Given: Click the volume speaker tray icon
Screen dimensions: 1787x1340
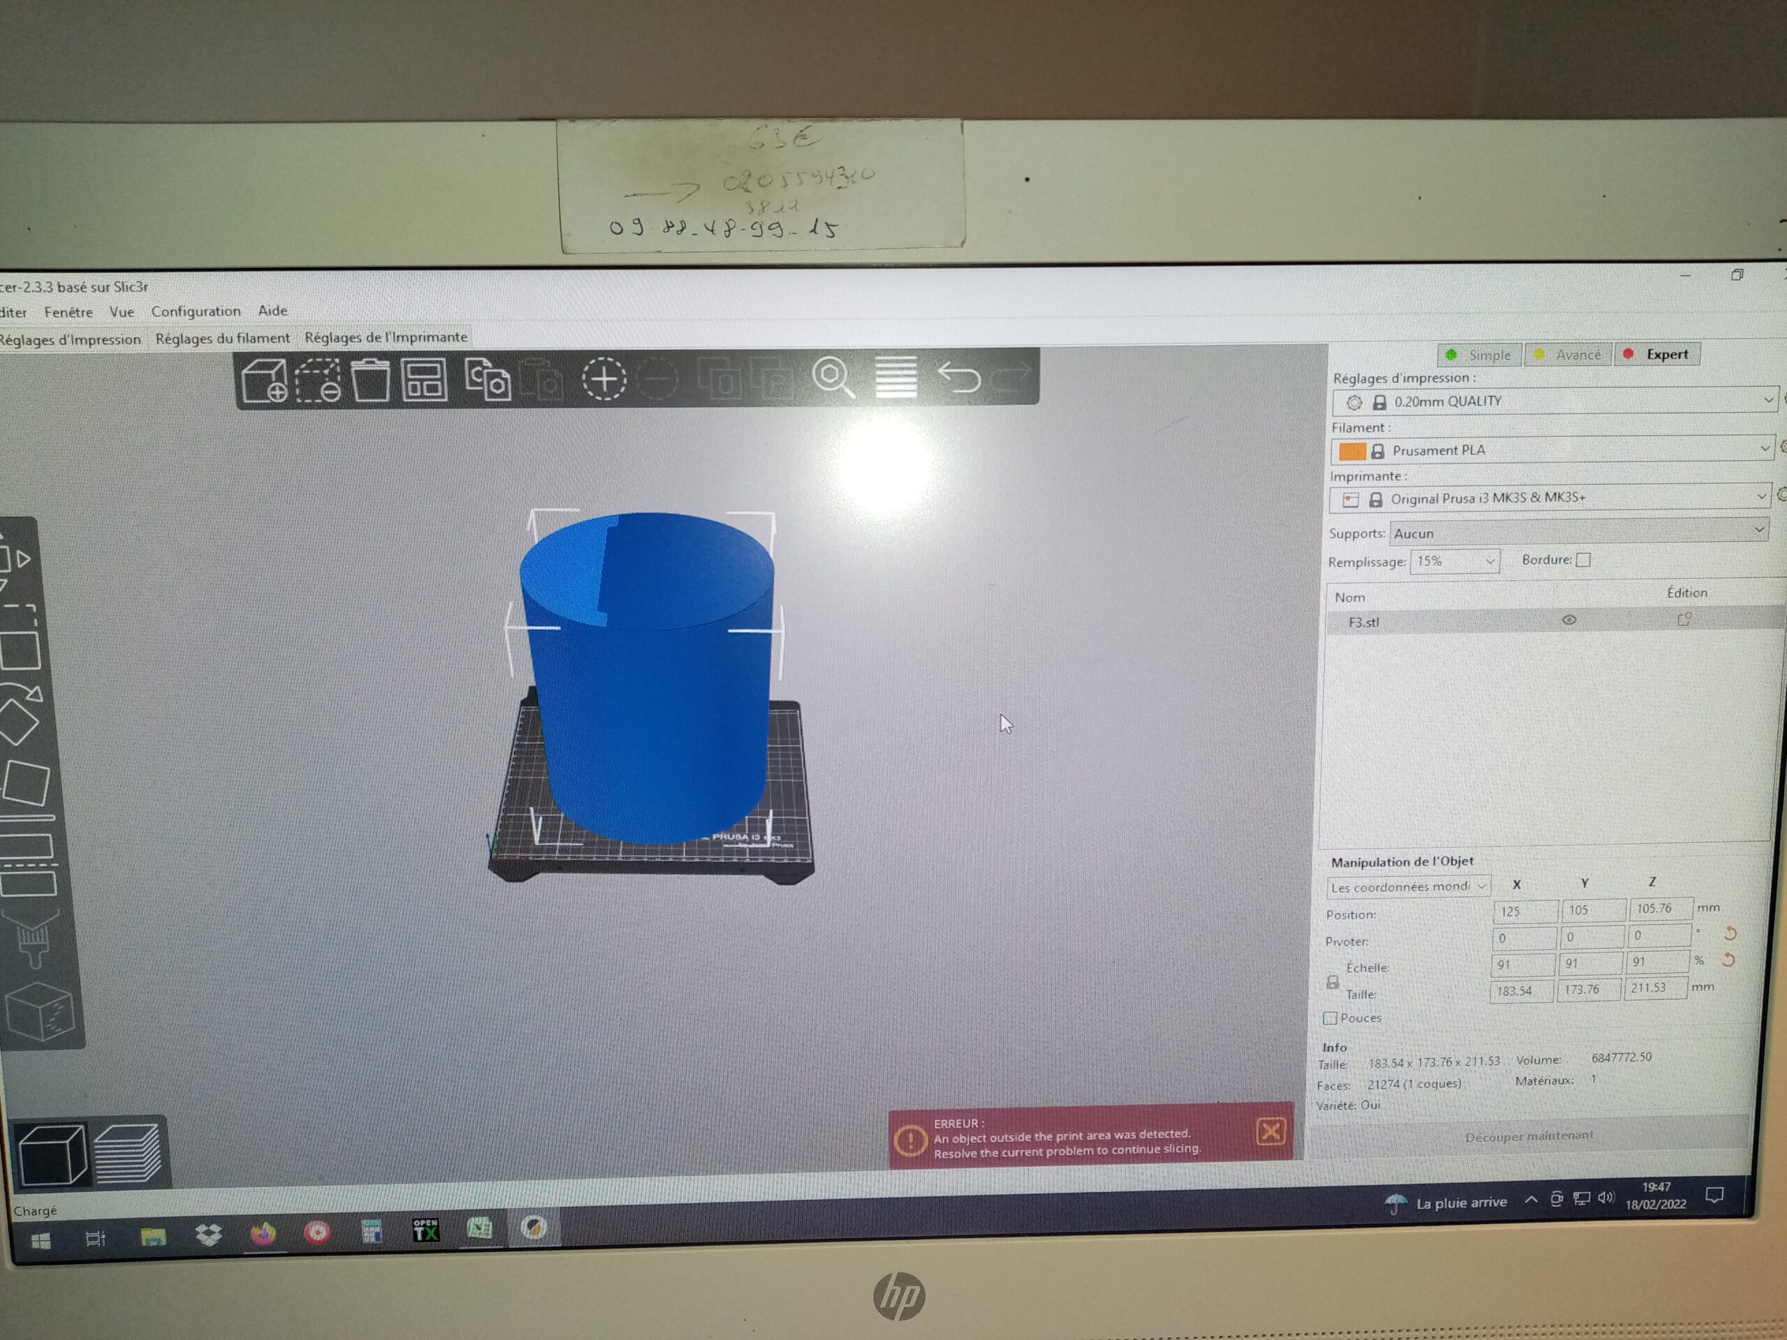Looking at the screenshot, I should click(x=1606, y=1198).
